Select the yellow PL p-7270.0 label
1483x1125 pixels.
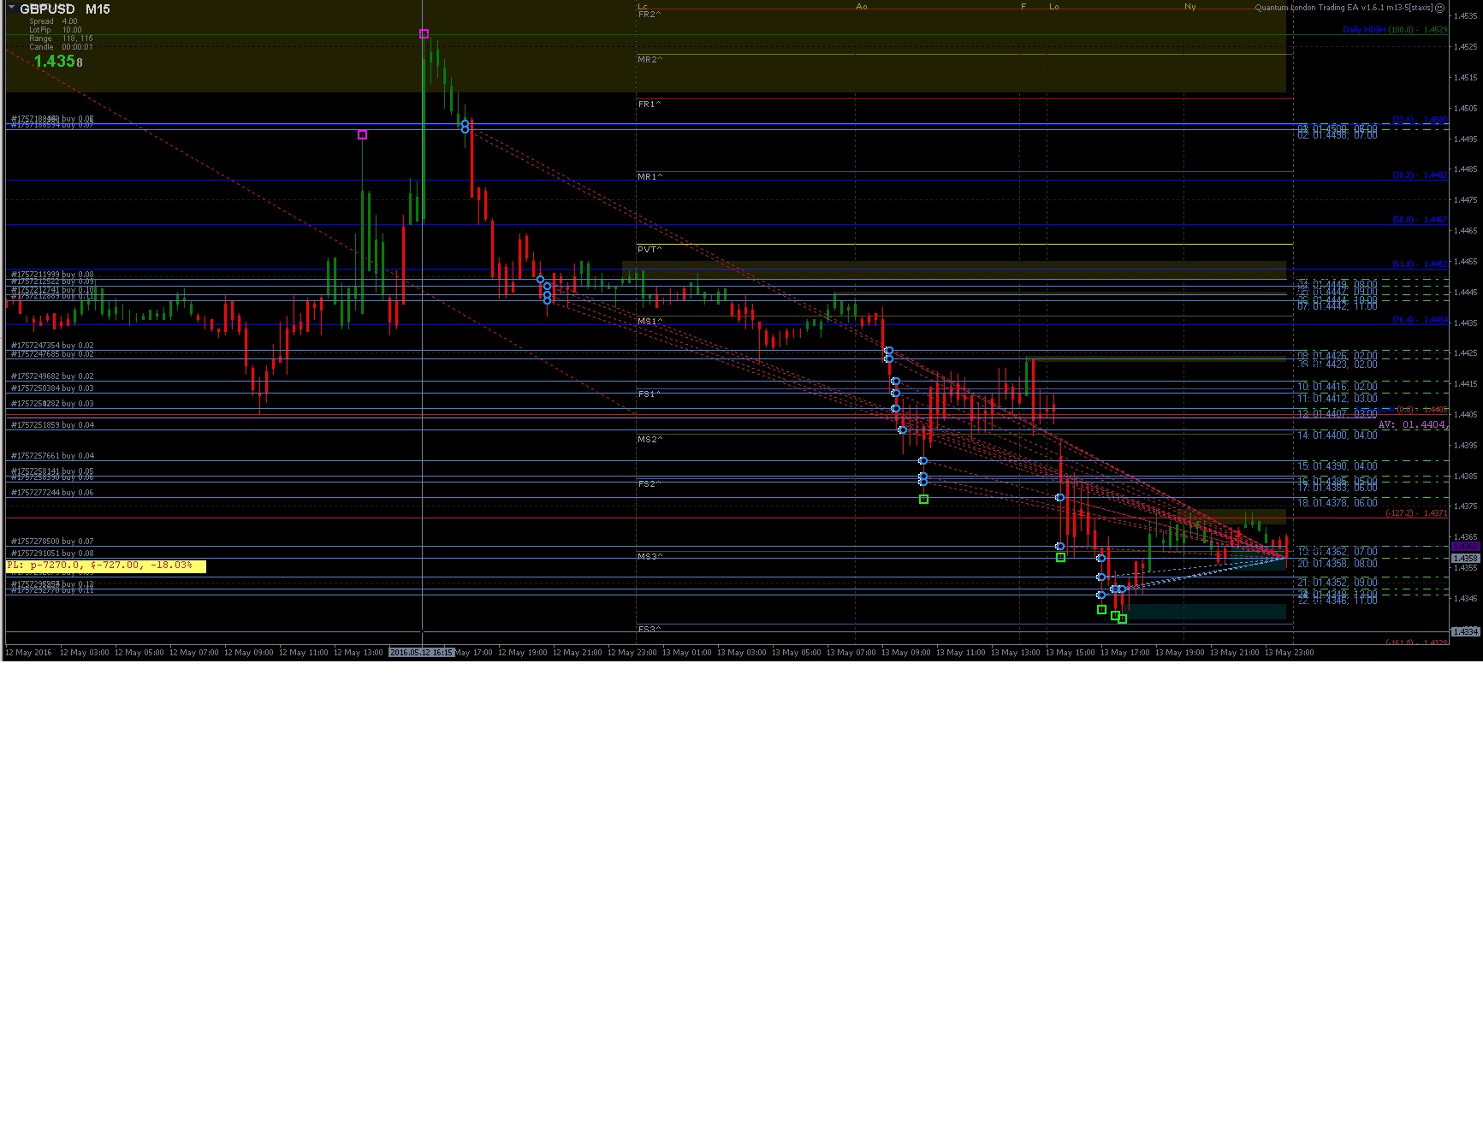pyautogui.click(x=105, y=565)
